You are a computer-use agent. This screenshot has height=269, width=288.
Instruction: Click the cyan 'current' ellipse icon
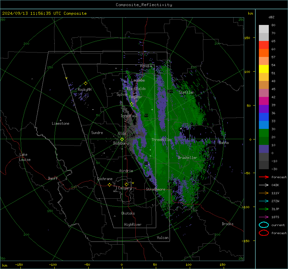coord(264,225)
